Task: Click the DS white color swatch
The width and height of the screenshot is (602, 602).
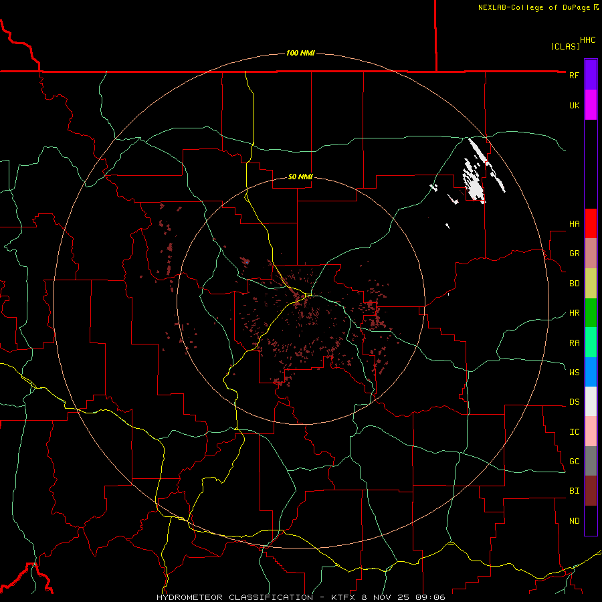Action: [x=591, y=401]
